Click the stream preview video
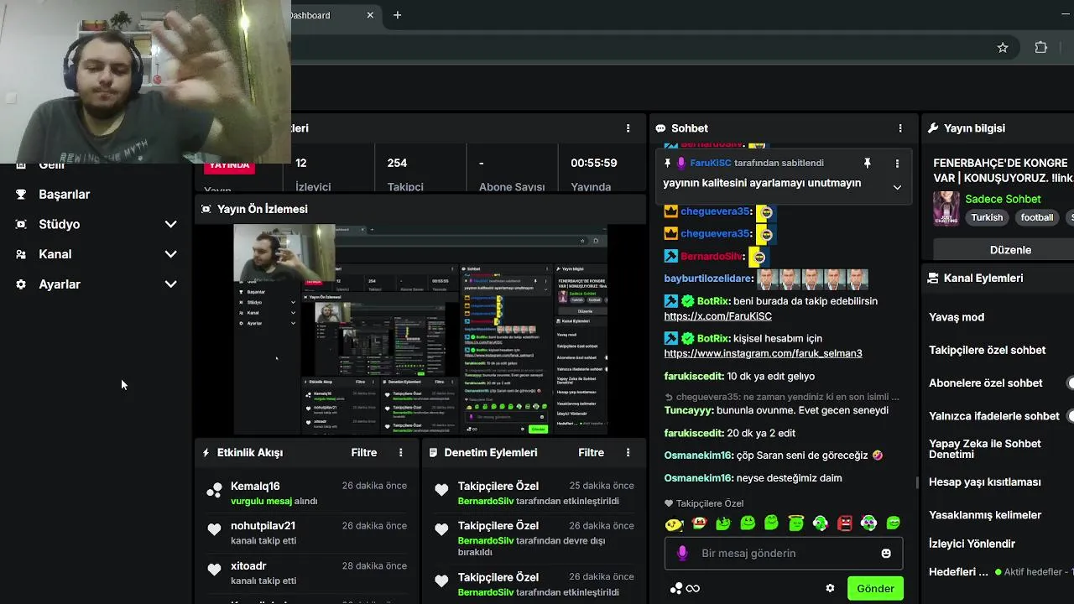The width and height of the screenshot is (1074, 604). point(420,329)
